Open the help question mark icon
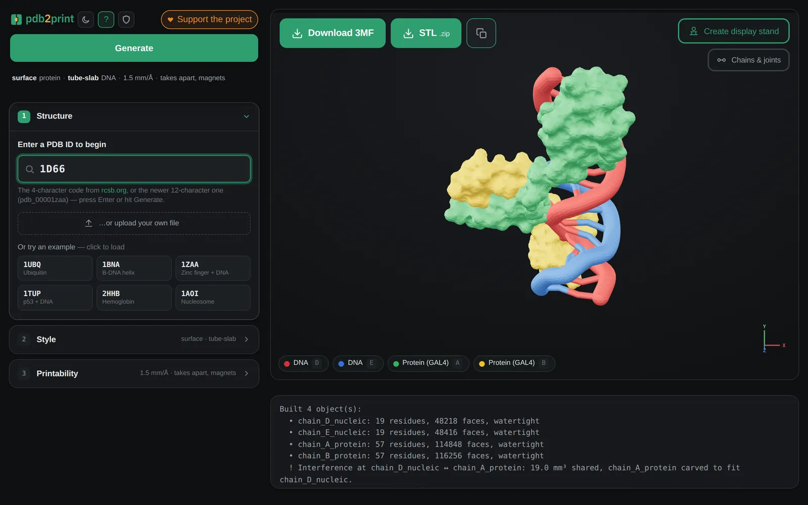This screenshot has width=808, height=505. (106, 20)
